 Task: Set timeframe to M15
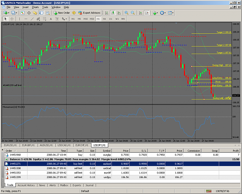(x=86, y=19)
